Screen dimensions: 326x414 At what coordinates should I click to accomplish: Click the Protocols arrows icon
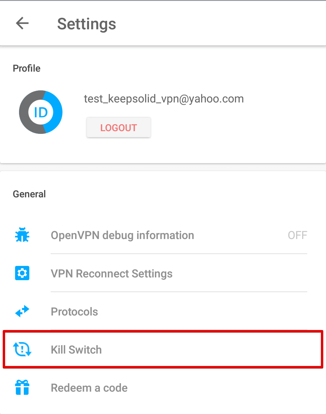[22, 311]
